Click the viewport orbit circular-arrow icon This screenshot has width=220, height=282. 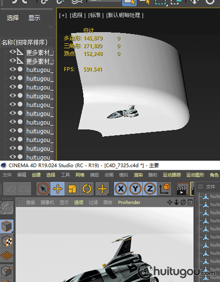[183, 202]
